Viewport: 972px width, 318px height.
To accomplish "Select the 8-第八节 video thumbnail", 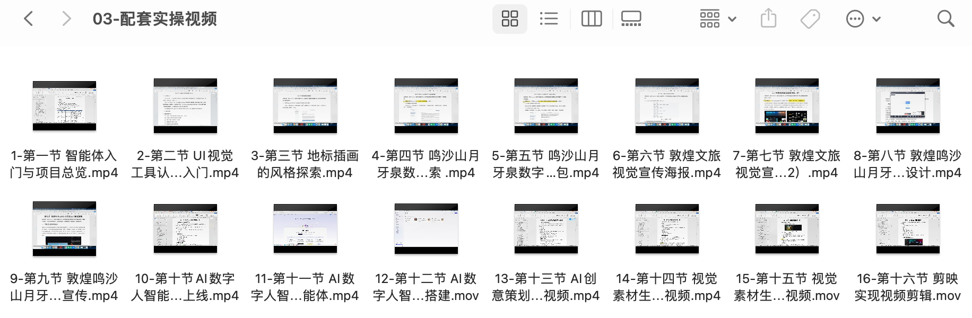I will [x=908, y=106].
